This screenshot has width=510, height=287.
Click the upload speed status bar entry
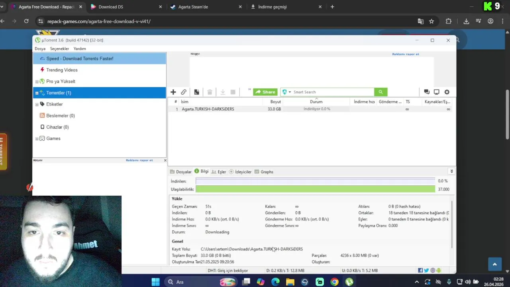[x=359, y=271]
